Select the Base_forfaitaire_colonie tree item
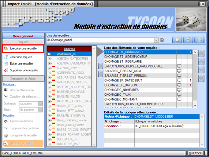 [72, 120]
